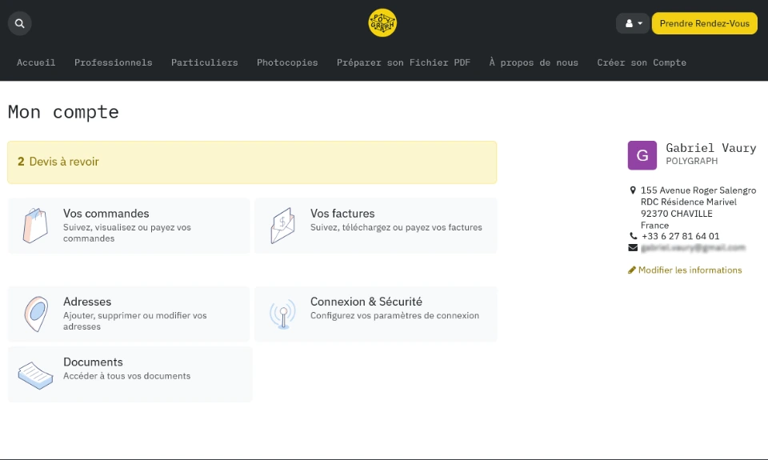Open the user account dropdown
This screenshot has height=460, width=768.
[633, 23]
